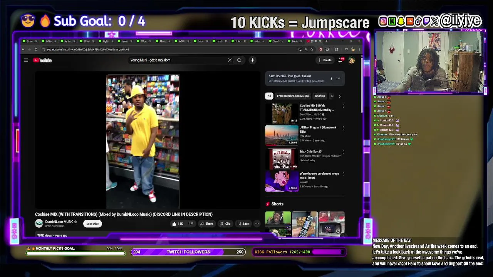Click the browser forward arrow
493x277 pixels.
pyautogui.click(x=29, y=49)
